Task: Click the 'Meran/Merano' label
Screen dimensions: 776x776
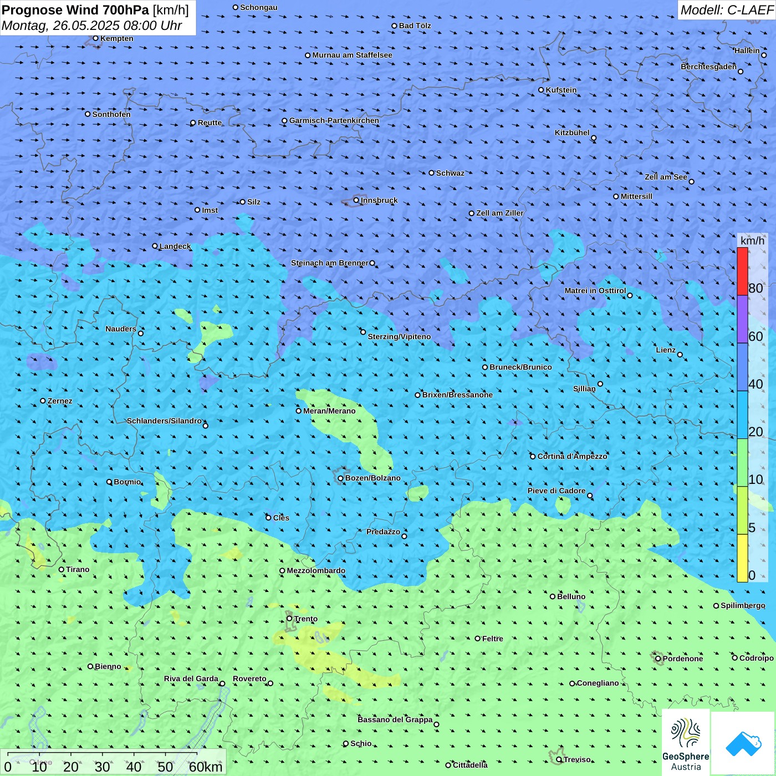Action: click(x=329, y=411)
